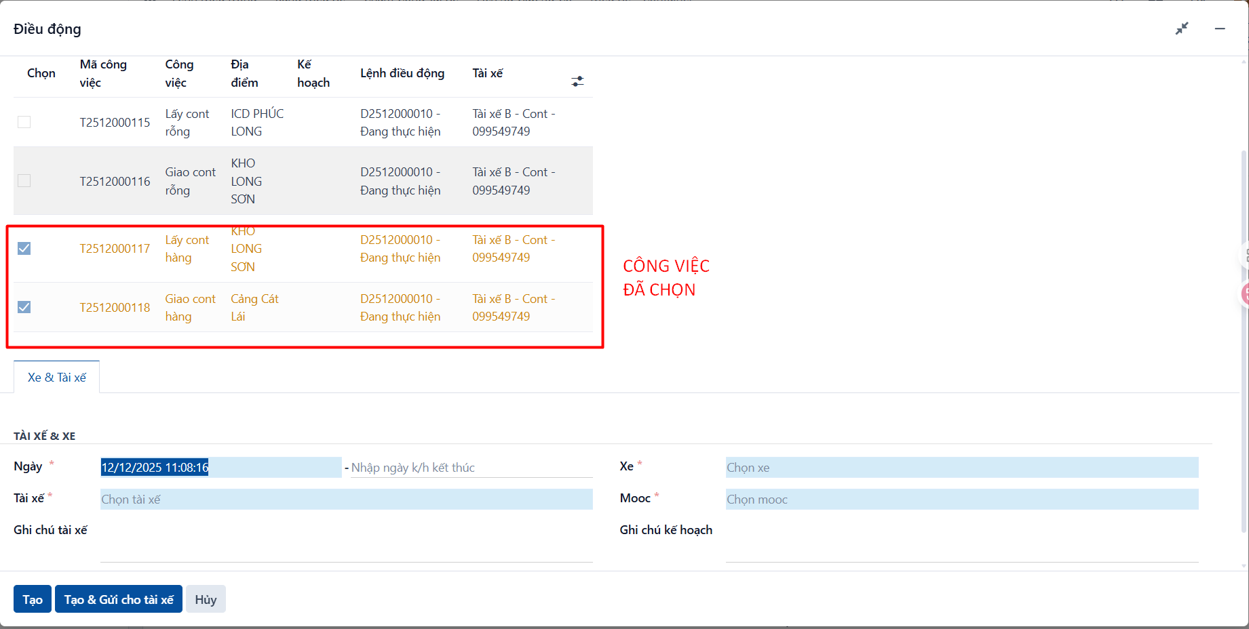Click task code T2512000118
The width and height of the screenshot is (1249, 629).
coord(115,308)
